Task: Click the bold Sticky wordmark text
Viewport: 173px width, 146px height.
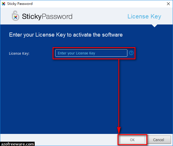Action: pos(32,17)
